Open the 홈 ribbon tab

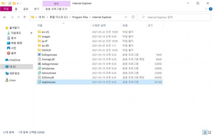pos(16,9)
